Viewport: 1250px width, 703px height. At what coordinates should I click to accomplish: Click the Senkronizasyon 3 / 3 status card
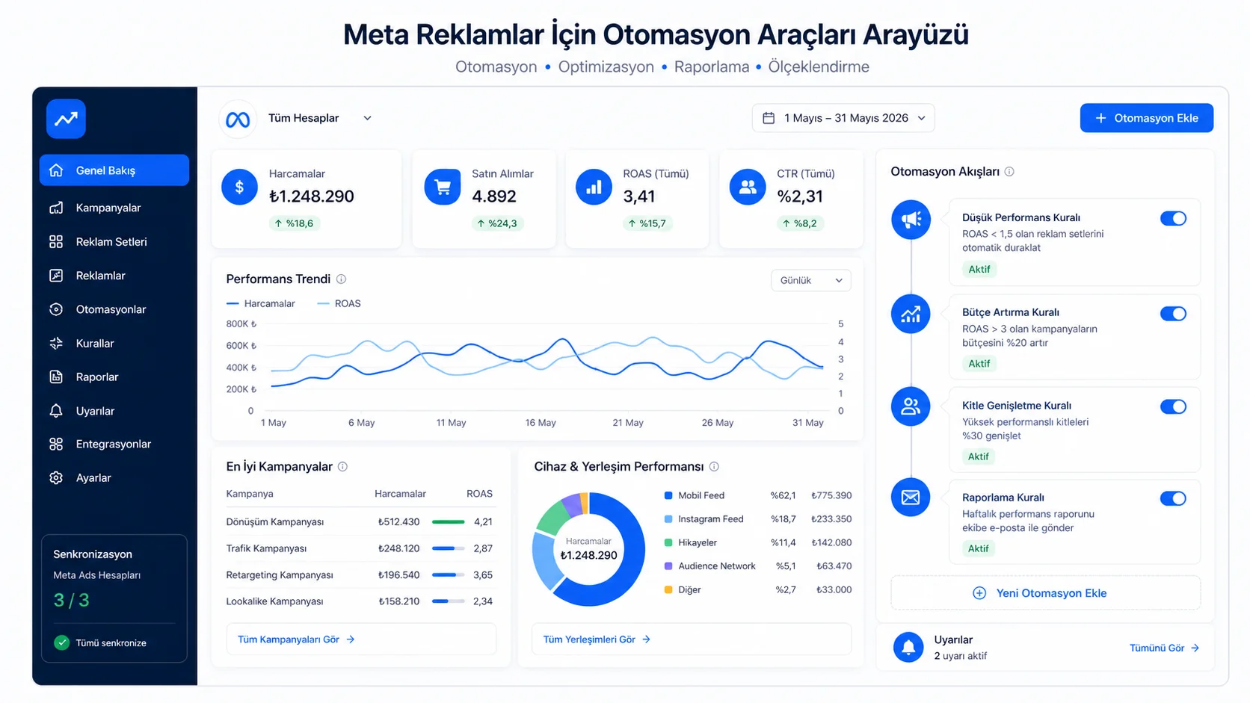114,598
